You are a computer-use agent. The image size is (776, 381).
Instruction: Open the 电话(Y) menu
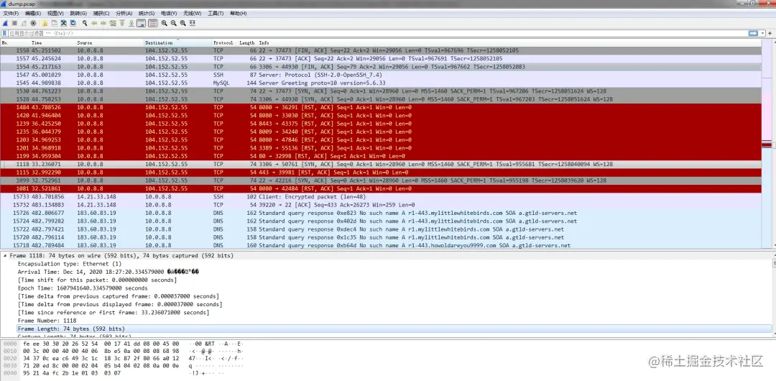170,14
